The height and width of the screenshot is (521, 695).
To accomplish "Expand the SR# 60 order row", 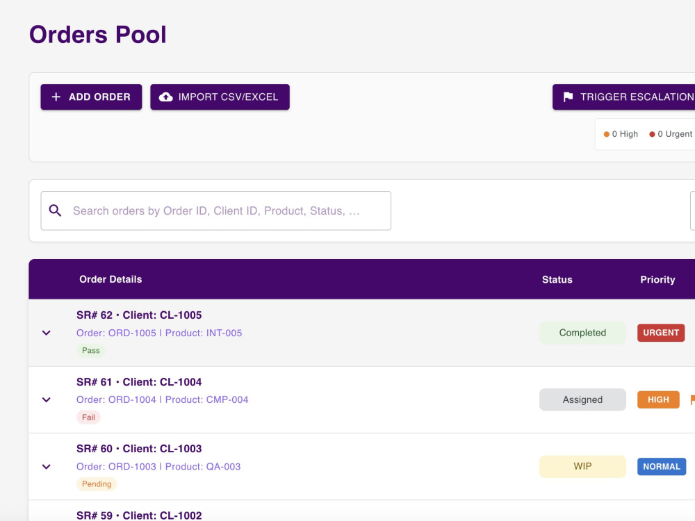I will pos(46,467).
